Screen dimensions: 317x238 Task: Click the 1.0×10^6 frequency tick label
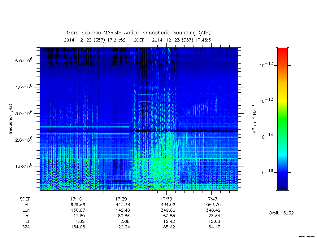pos(24,166)
